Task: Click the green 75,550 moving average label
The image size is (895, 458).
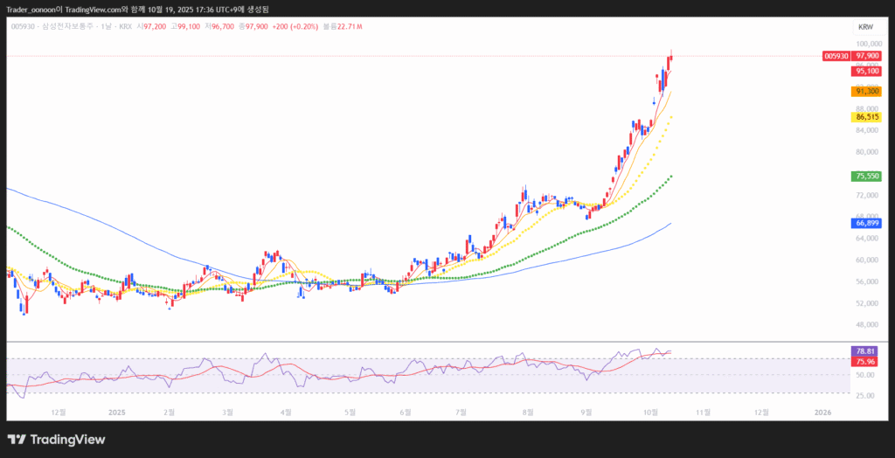Action: click(x=866, y=176)
